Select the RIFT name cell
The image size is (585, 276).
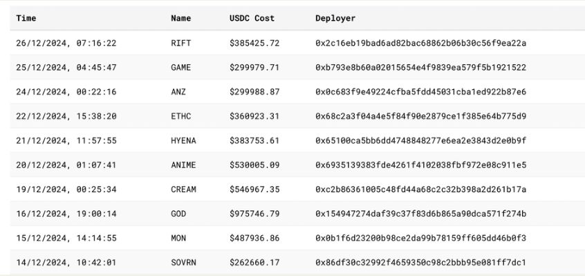click(181, 44)
